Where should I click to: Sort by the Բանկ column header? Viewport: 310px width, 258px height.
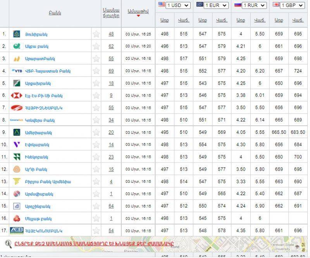pos(55,13)
